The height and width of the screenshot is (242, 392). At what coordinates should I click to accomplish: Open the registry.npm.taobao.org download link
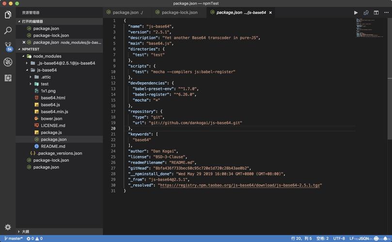(240, 185)
